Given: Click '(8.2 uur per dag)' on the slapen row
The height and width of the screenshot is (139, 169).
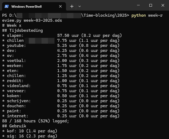Looking at the screenshot, I should [x=101, y=35].
